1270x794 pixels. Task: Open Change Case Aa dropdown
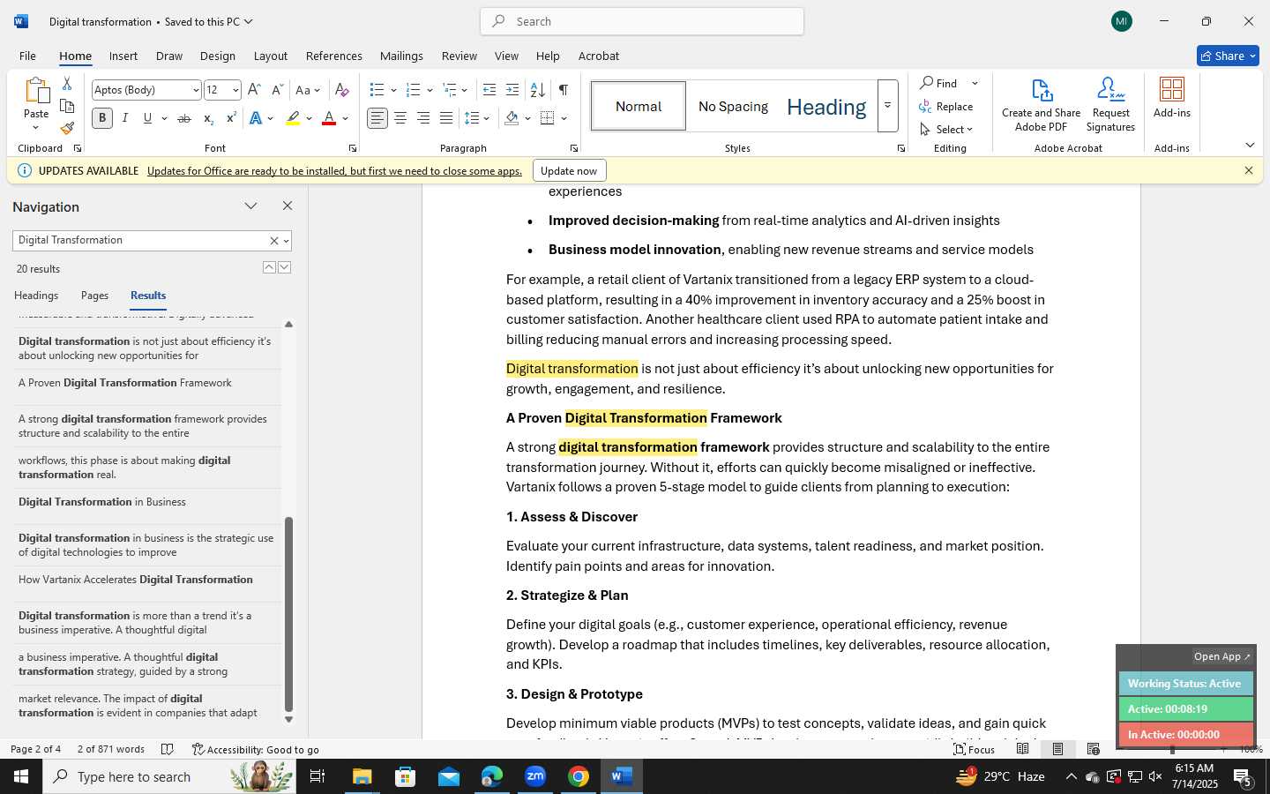[308, 90]
